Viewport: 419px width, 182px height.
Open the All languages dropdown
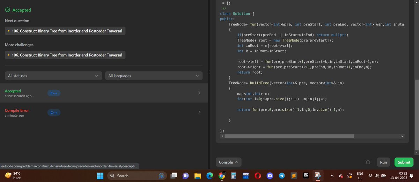pyautogui.click(x=154, y=76)
